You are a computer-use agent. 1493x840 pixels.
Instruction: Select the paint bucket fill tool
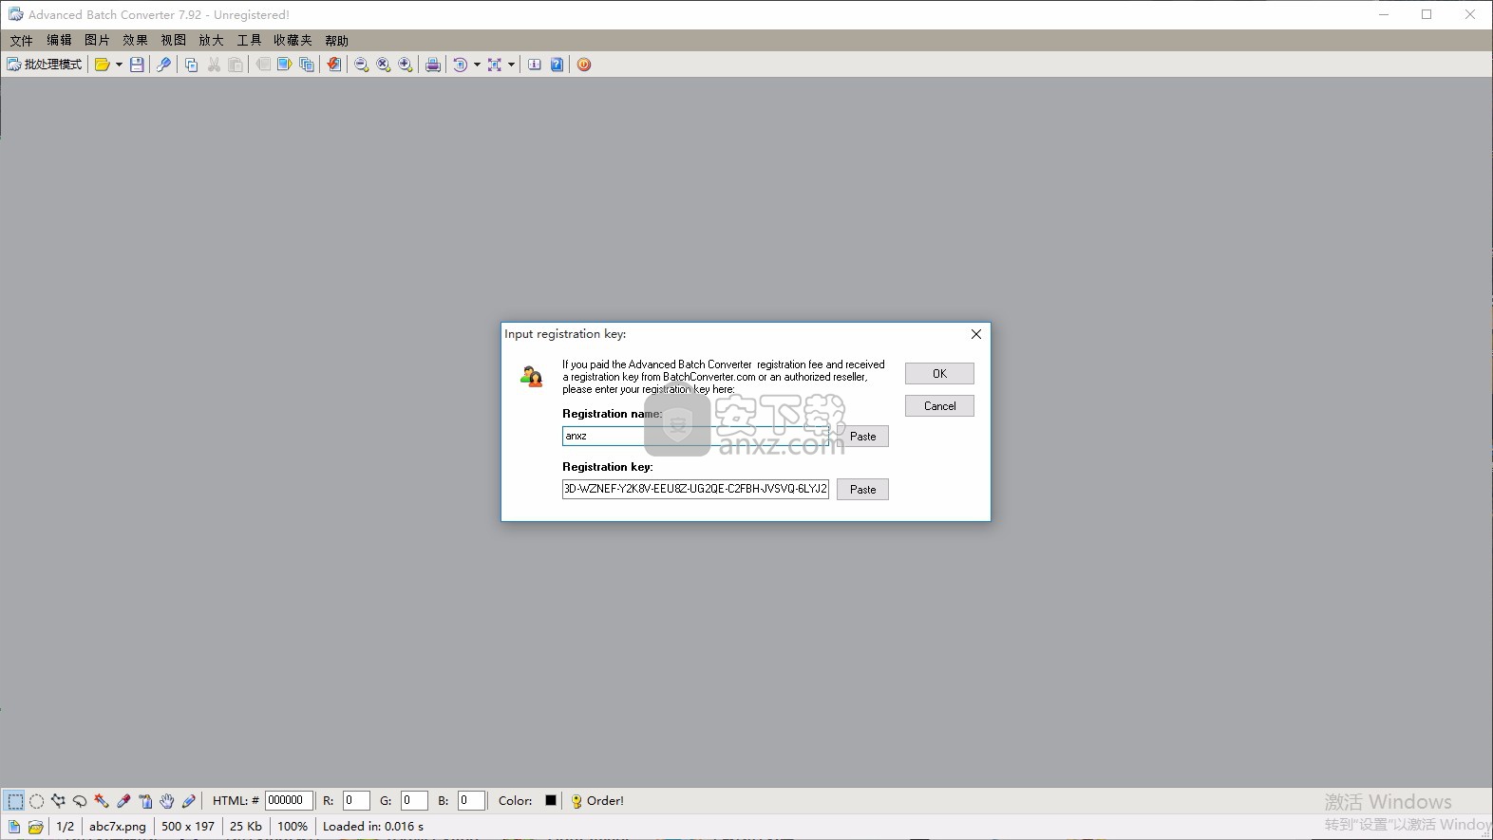coord(145,801)
